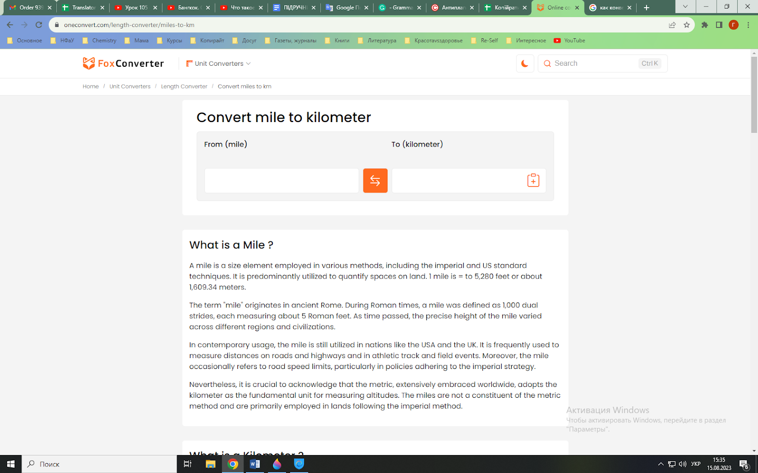Go back to the previous page
This screenshot has width=758, height=473.
10,25
